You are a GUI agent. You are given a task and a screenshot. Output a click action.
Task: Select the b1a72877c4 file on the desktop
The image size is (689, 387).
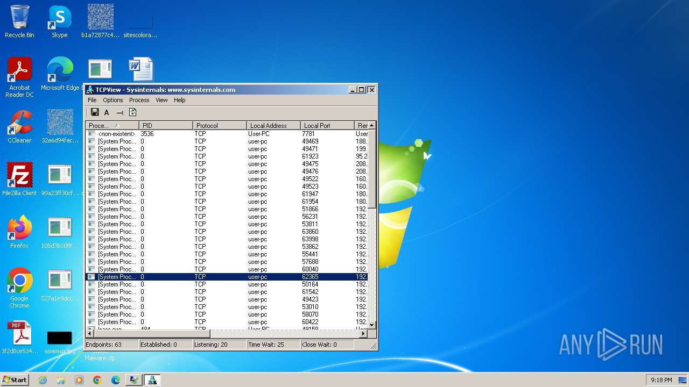point(100,21)
